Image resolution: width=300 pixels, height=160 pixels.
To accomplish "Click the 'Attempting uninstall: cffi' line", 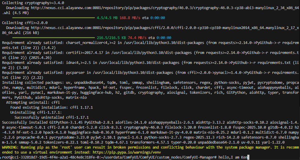I will tap(33, 102).
